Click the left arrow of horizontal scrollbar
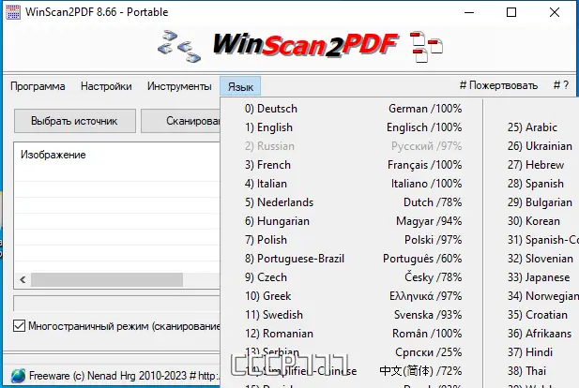This screenshot has height=388, width=579. click(x=23, y=279)
